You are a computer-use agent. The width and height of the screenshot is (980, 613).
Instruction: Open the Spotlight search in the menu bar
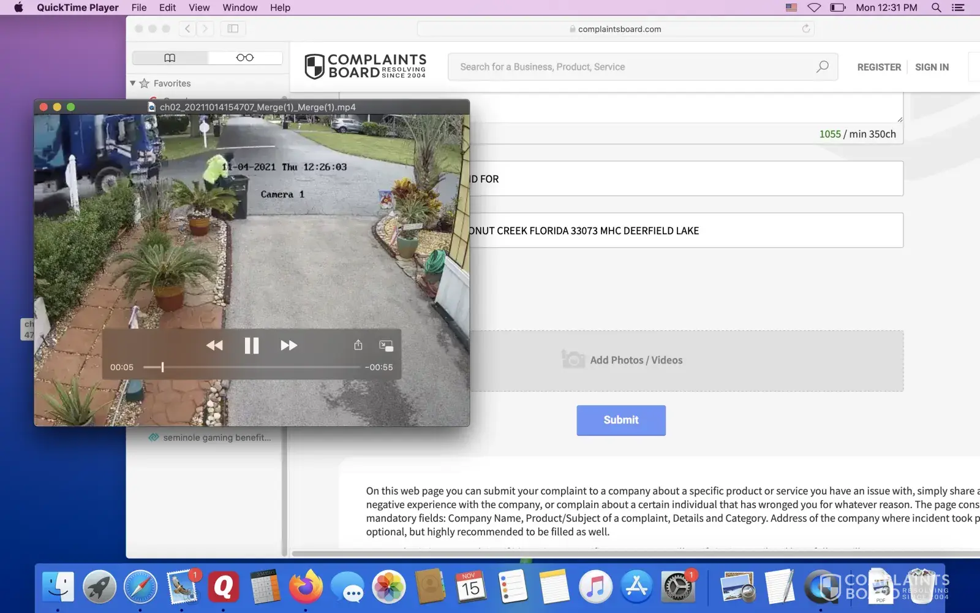click(x=936, y=7)
